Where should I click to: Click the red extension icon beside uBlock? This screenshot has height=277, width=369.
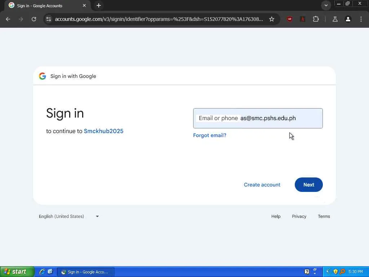click(303, 19)
